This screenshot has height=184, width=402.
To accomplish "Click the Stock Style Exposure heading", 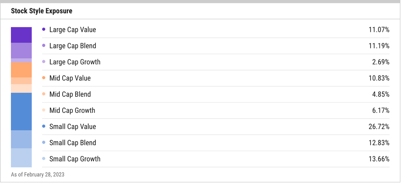I will point(42,11).
